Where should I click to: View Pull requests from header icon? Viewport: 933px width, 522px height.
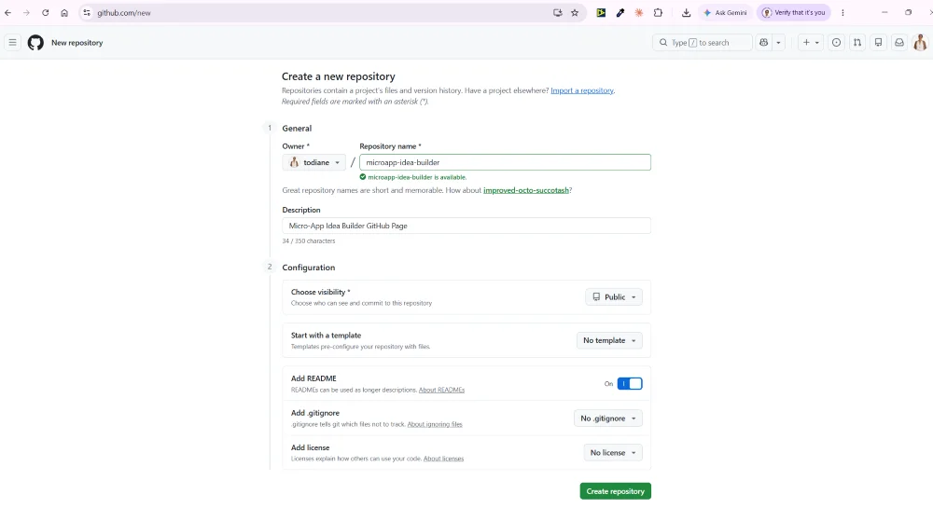coord(856,42)
